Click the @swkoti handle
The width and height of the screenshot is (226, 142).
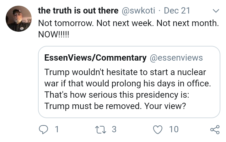pyautogui.click(x=138, y=11)
